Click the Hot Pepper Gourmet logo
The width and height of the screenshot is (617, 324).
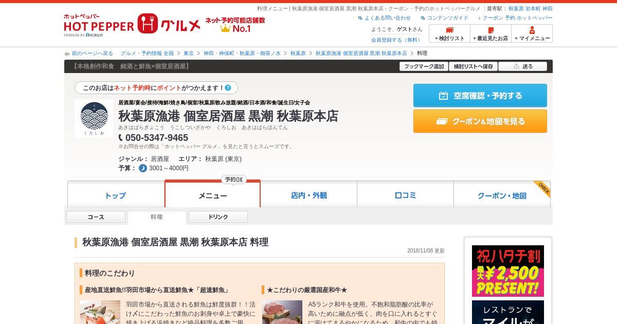tap(132, 25)
